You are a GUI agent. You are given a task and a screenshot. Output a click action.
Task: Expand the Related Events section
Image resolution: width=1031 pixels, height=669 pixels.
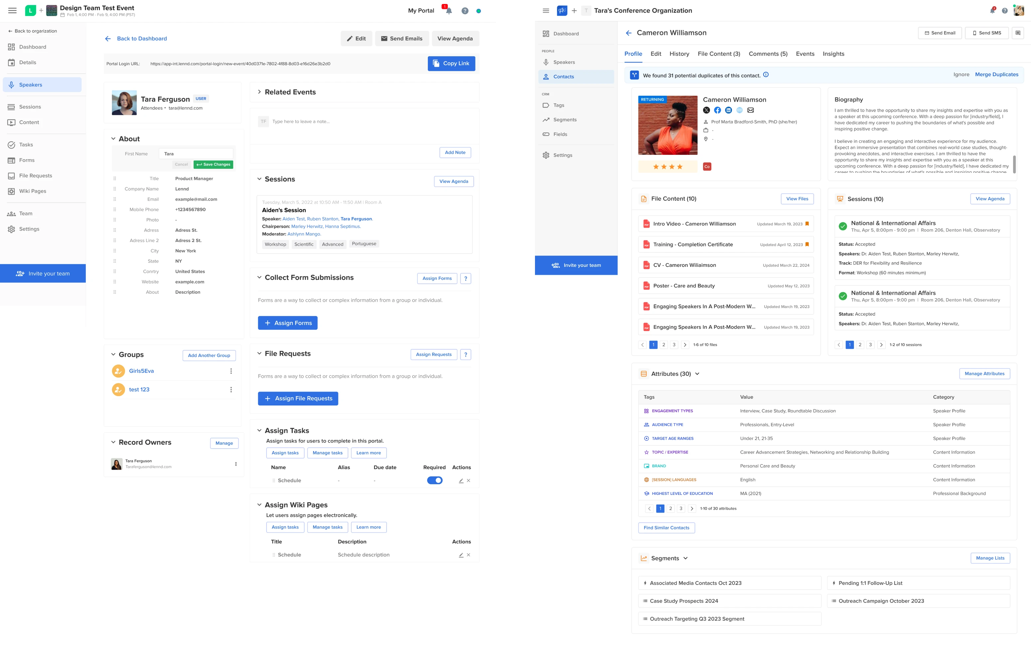(x=259, y=92)
